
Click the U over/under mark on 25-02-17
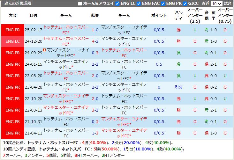click(x=195, y=30)
